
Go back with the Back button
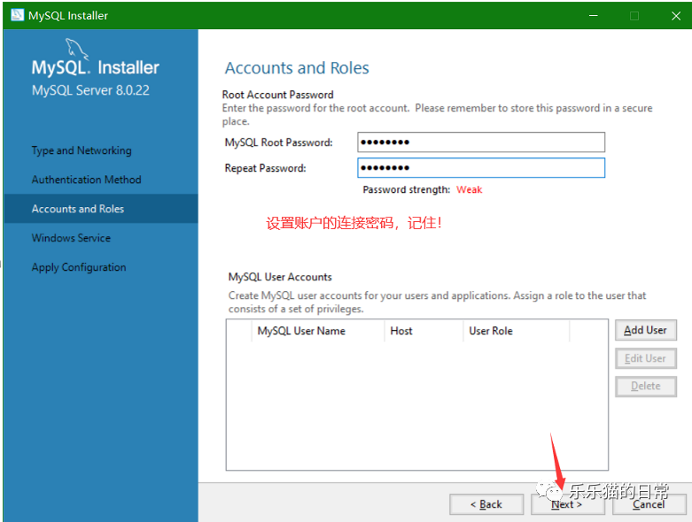tap(486, 504)
